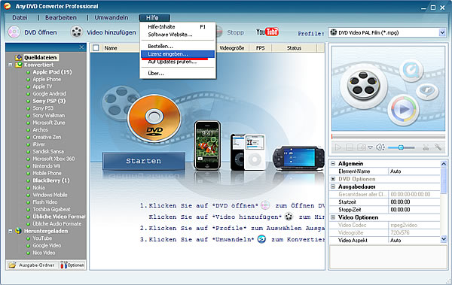This screenshot has height=285, width=452.
Task: Click the Video hinzufügen film reel icon
Action: (77, 32)
